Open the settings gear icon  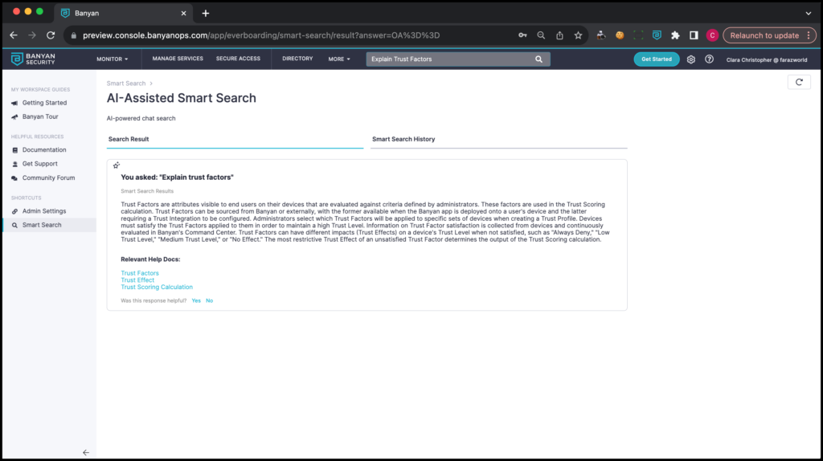(x=690, y=59)
